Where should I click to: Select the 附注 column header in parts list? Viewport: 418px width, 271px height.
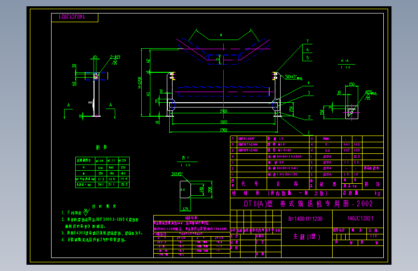pyautogui.click(x=372, y=184)
